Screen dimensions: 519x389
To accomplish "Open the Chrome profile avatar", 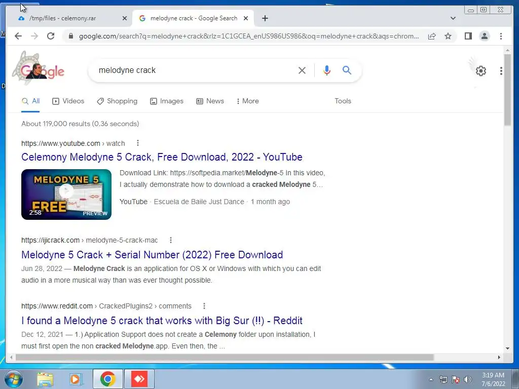I will click(x=484, y=36).
